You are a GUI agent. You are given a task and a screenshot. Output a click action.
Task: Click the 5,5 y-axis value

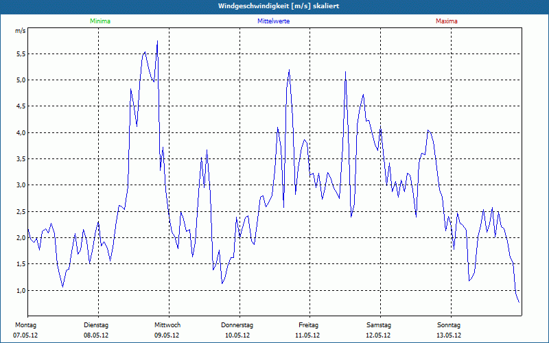(x=20, y=54)
